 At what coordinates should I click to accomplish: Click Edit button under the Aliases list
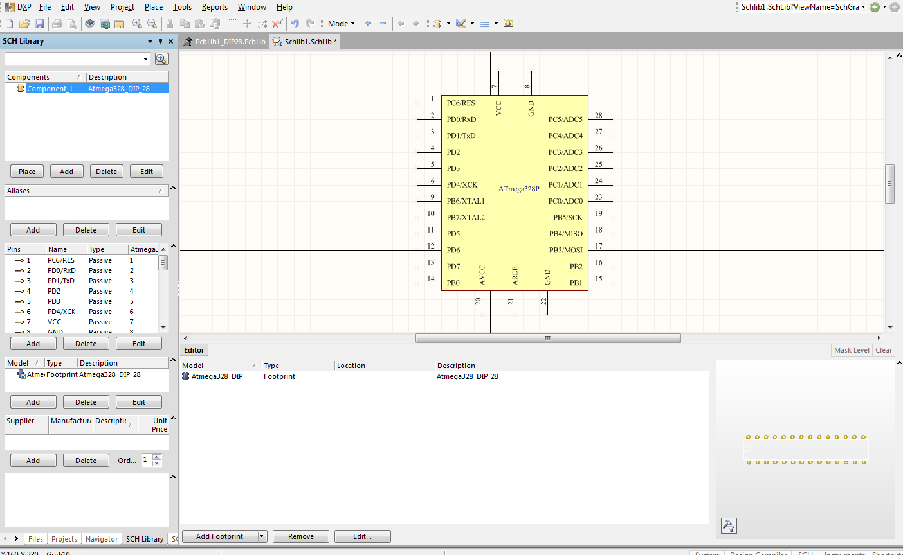(139, 230)
